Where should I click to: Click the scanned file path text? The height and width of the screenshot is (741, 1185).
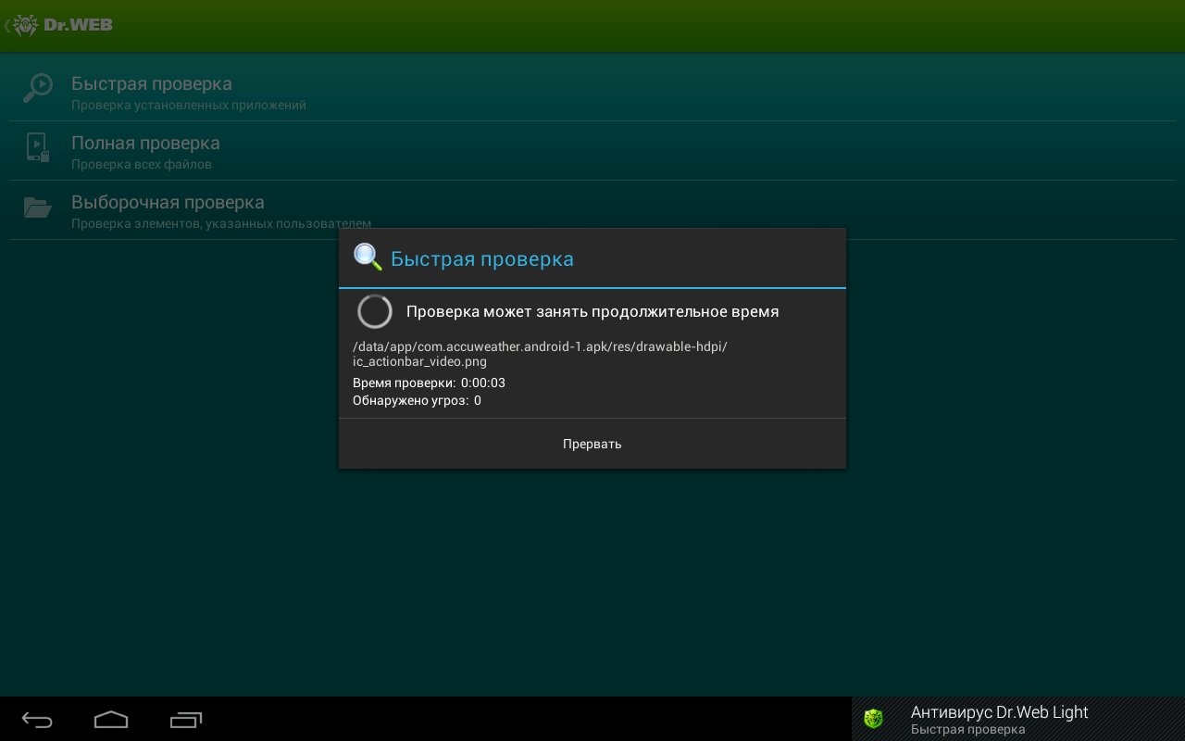tap(540, 354)
